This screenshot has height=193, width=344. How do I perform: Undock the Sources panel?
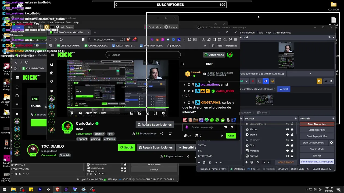coord(296,118)
